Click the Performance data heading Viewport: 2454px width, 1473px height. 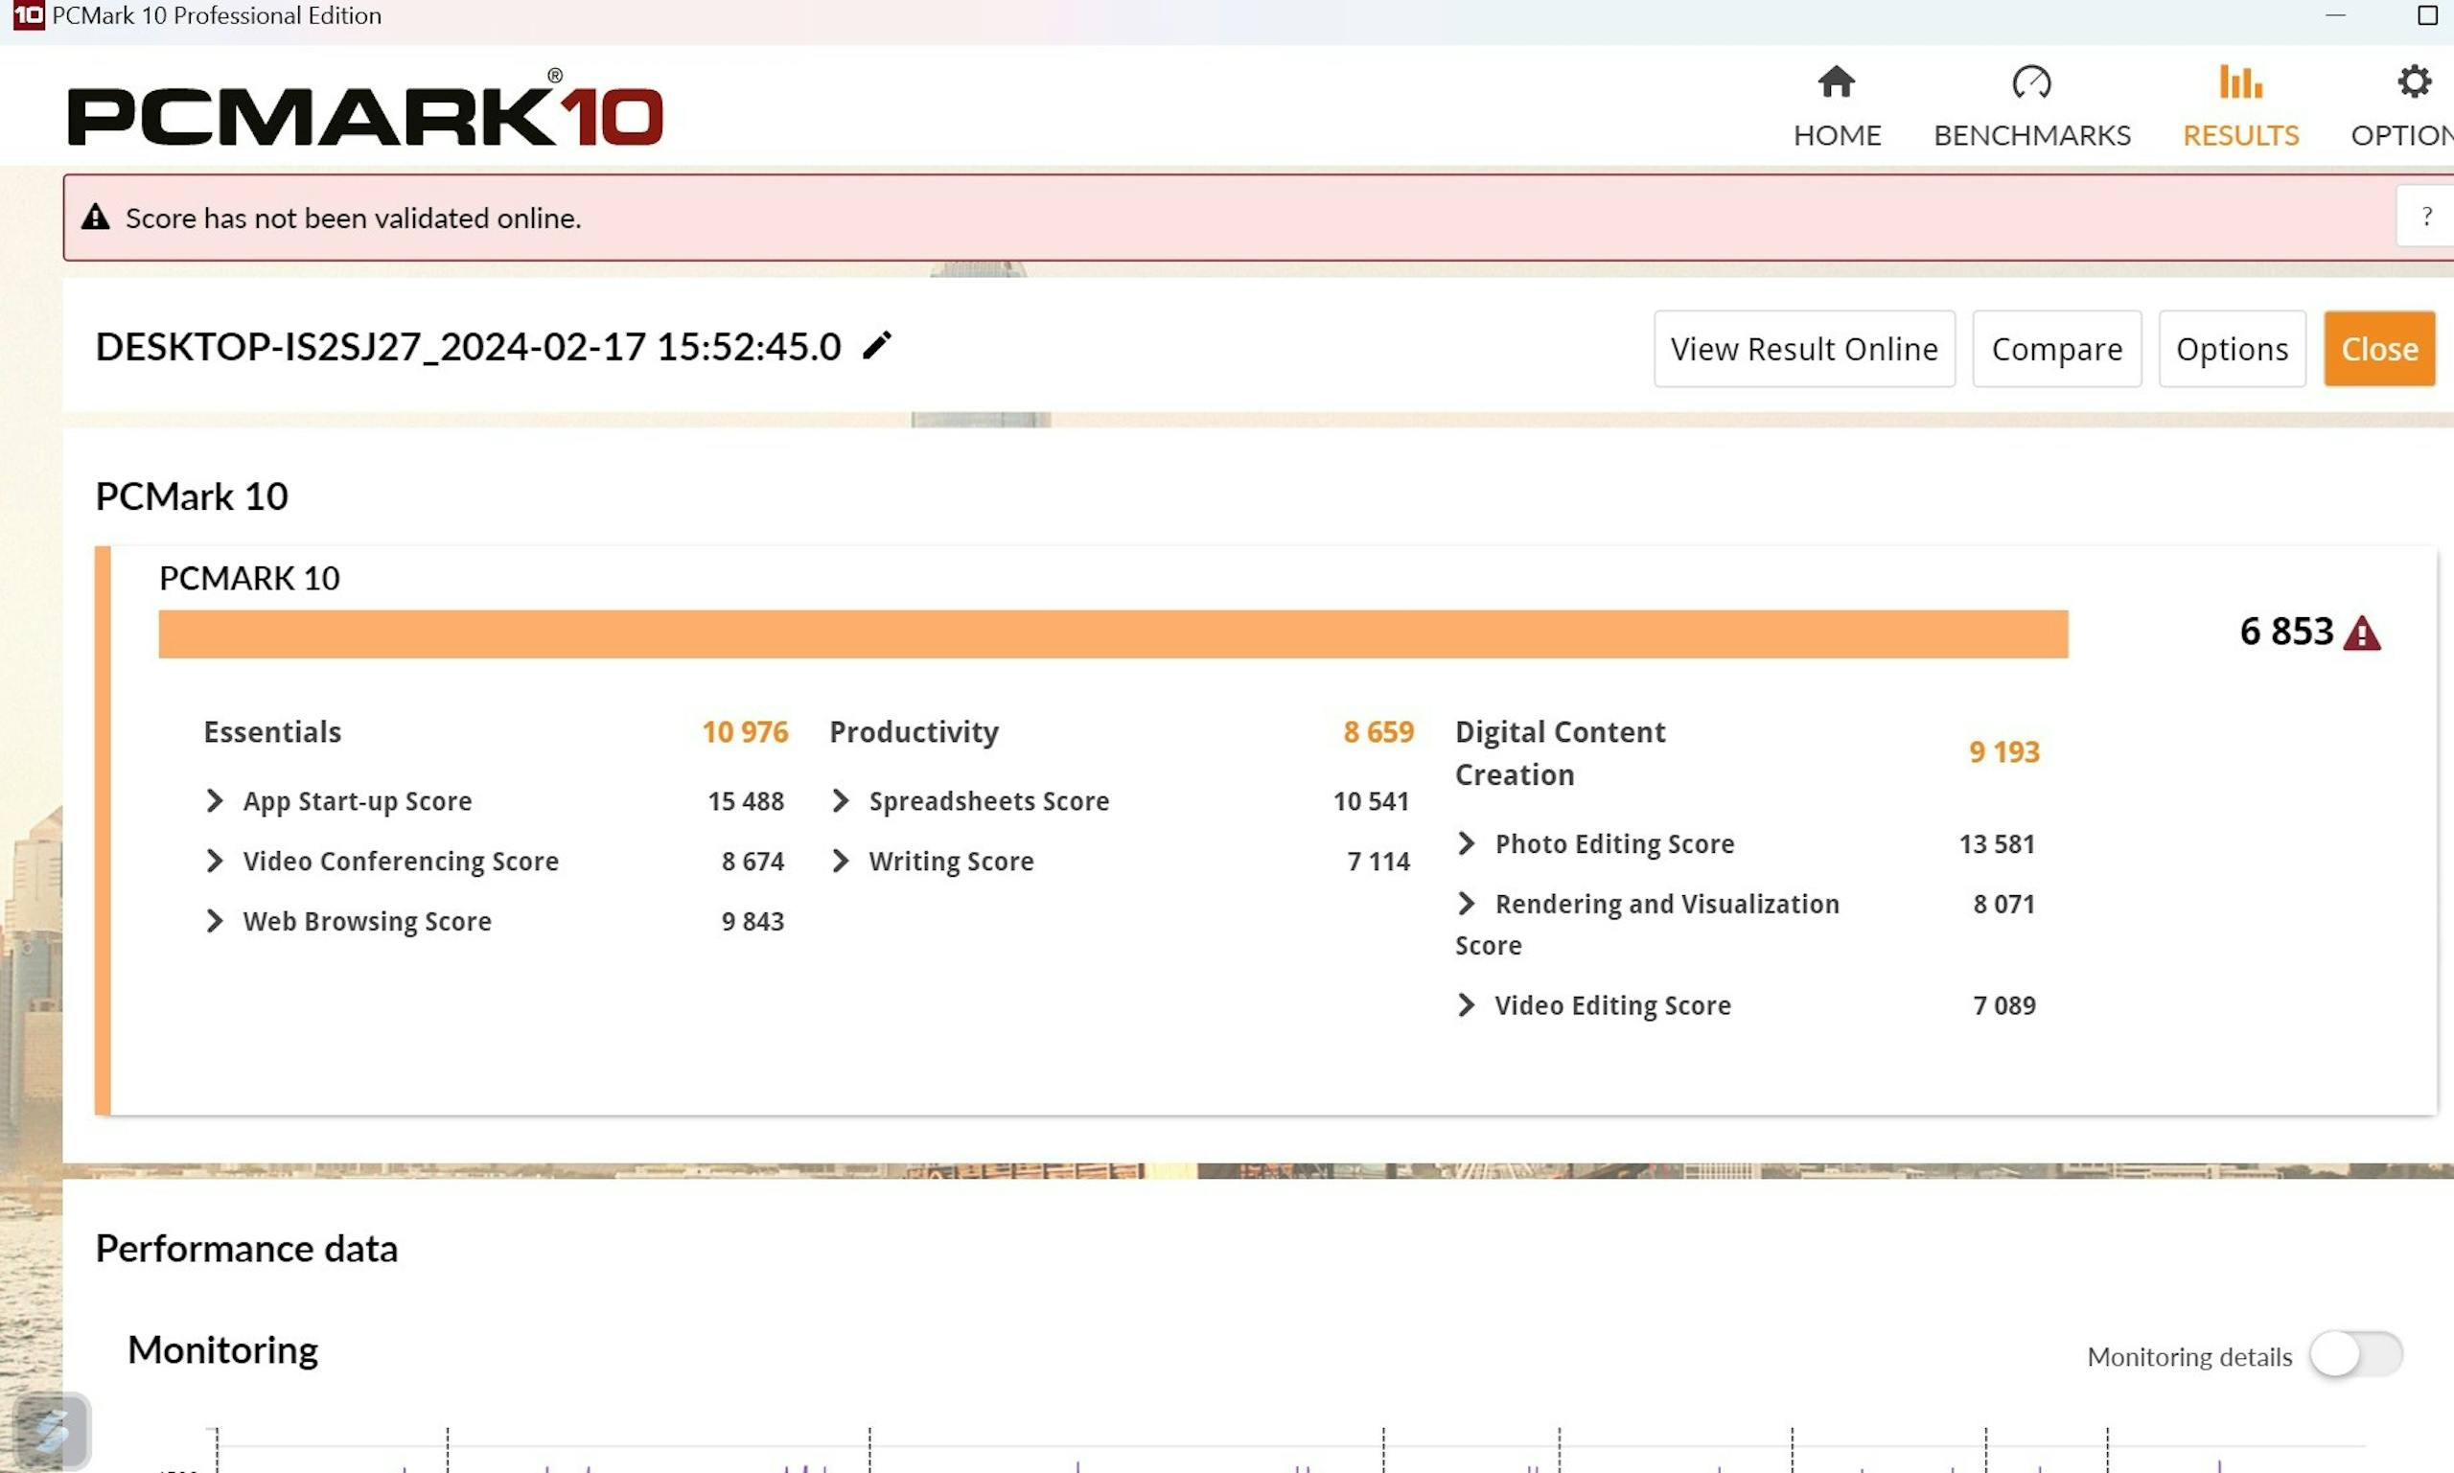[x=246, y=1248]
